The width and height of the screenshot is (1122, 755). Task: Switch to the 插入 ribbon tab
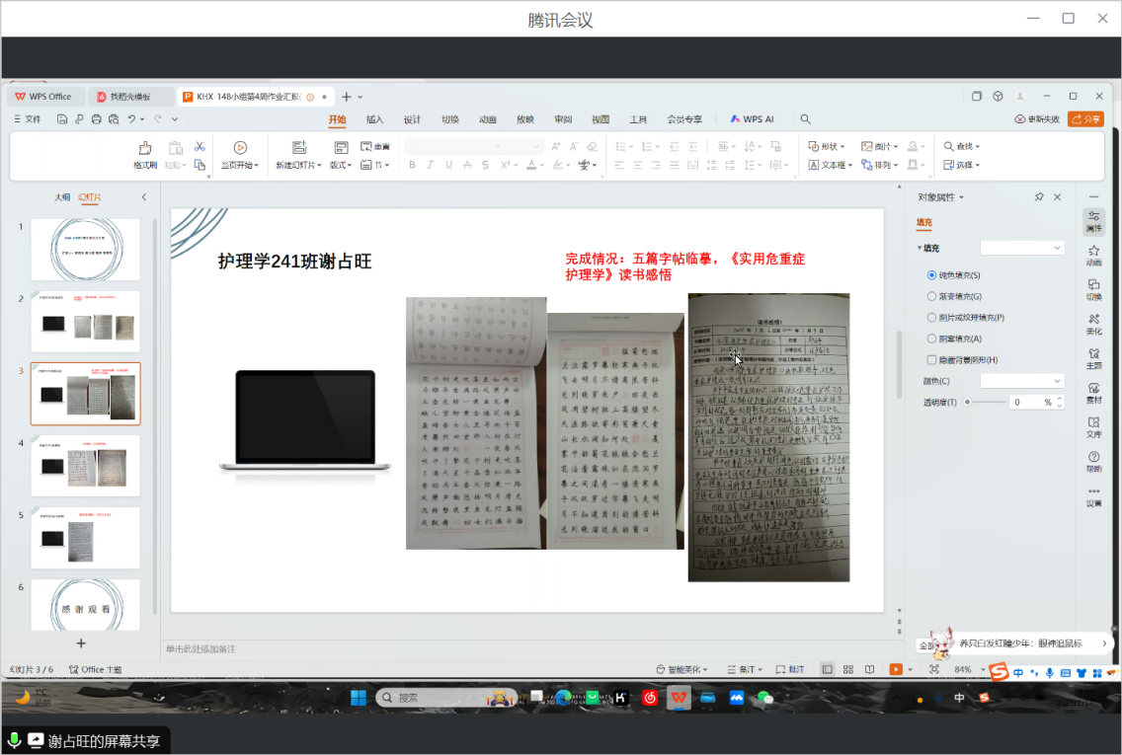[x=374, y=119]
